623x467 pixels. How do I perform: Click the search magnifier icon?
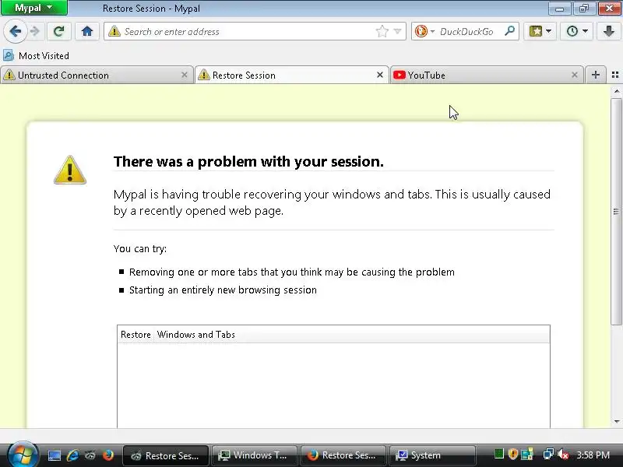click(509, 31)
